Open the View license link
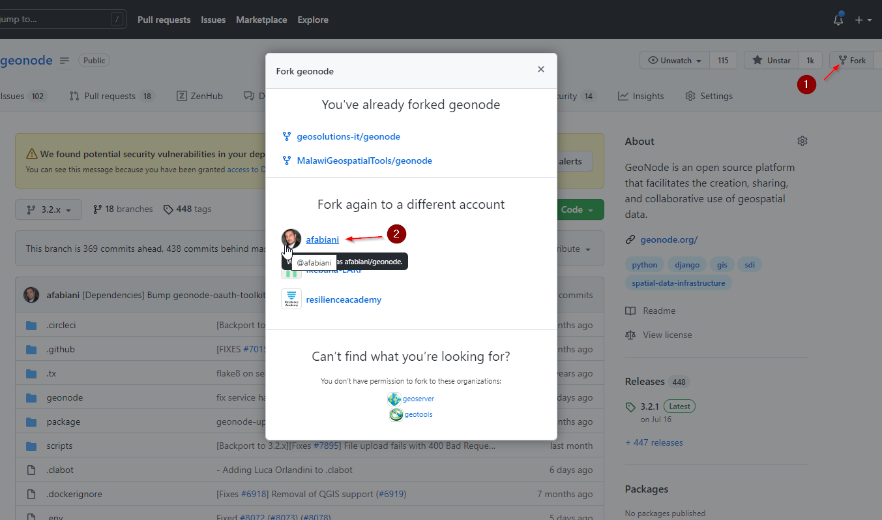The image size is (882, 520). [659, 335]
